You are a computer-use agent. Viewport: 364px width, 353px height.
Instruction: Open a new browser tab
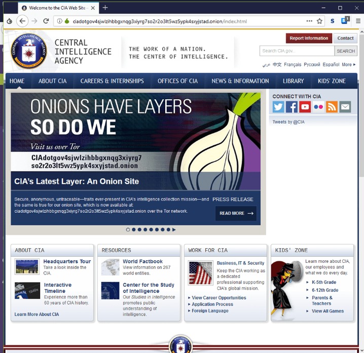tap(105, 8)
